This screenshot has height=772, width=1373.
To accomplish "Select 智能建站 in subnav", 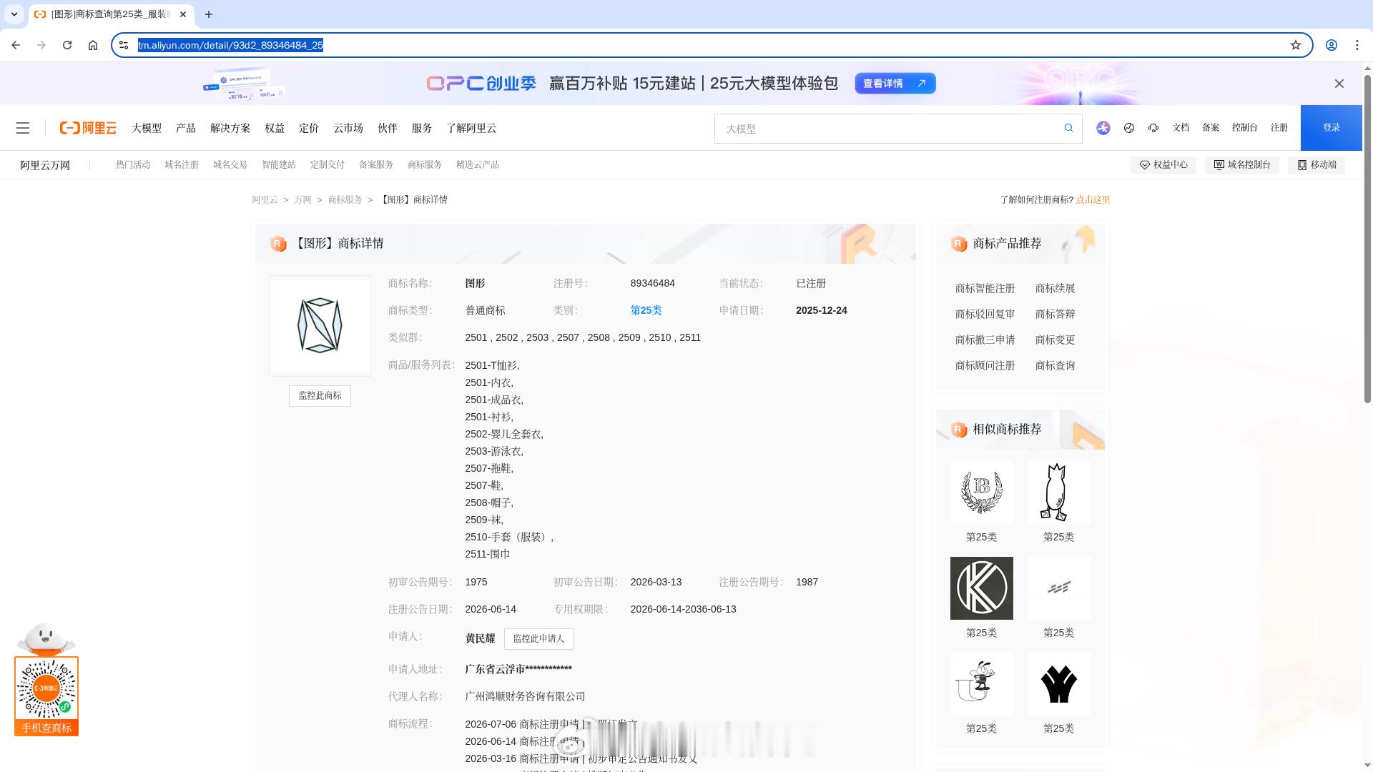I will coord(279,164).
